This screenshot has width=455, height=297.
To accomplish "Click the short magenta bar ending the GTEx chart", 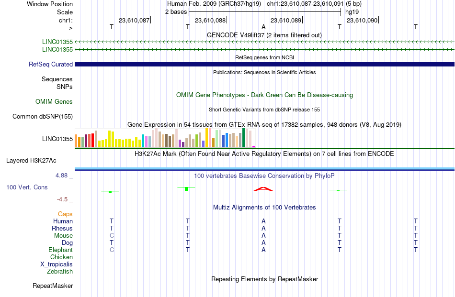I will point(254,147).
